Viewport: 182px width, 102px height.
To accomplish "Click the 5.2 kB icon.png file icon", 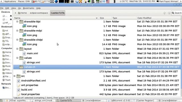I will coord(24,35).
